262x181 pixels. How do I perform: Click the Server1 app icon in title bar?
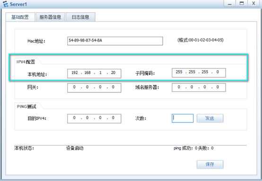click(6, 4)
